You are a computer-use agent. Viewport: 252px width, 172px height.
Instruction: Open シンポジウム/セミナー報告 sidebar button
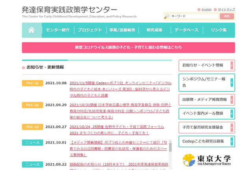[x=207, y=83]
